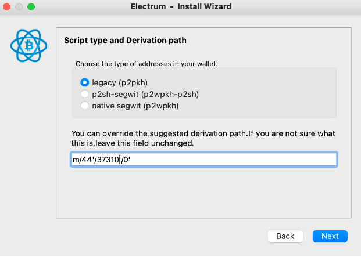
Task: Enable the native segwit (p2wpkh) radio option
Action: [x=85, y=106]
